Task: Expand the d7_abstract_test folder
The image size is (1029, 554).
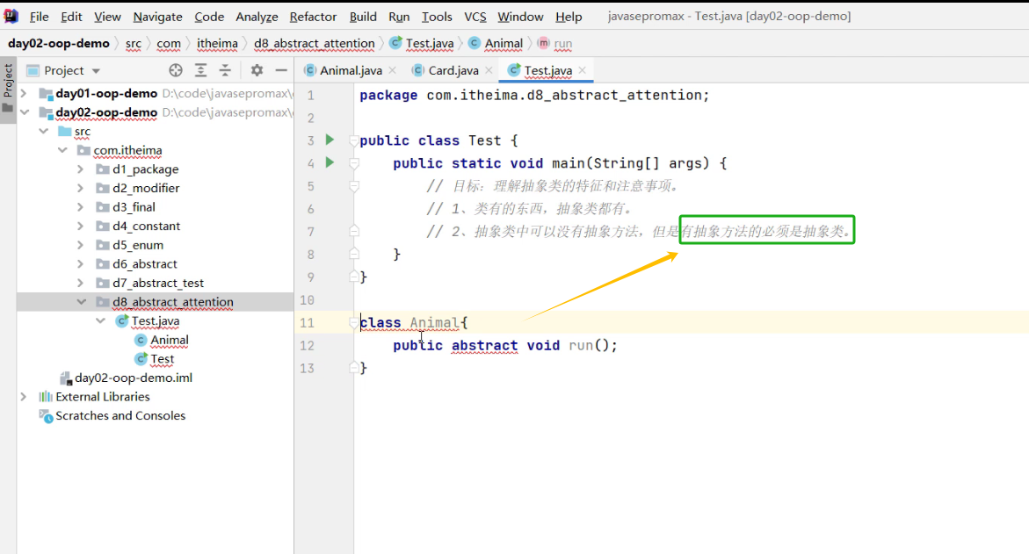Action: tap(81, 284)
